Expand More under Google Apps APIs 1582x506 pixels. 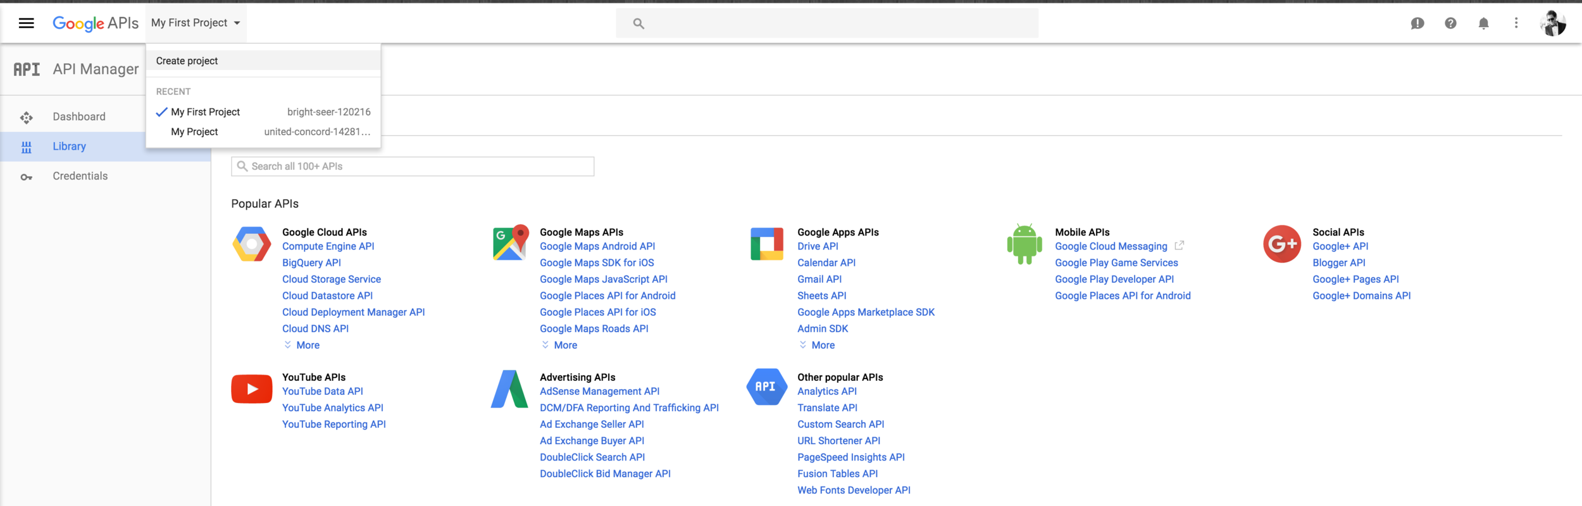coord(817,345)
